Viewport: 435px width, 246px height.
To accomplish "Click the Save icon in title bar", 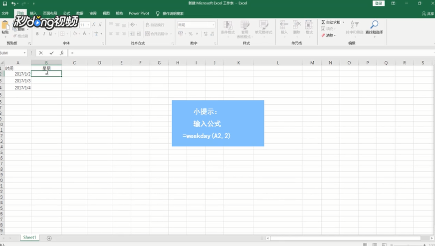I will [4, 3].
